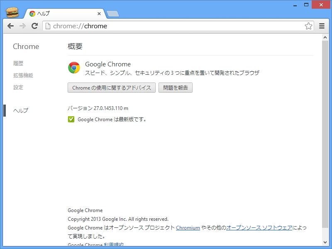Open the Chrome menu via the hamburger icon
This screenshot has width=332, height=249.
[322, 26]
